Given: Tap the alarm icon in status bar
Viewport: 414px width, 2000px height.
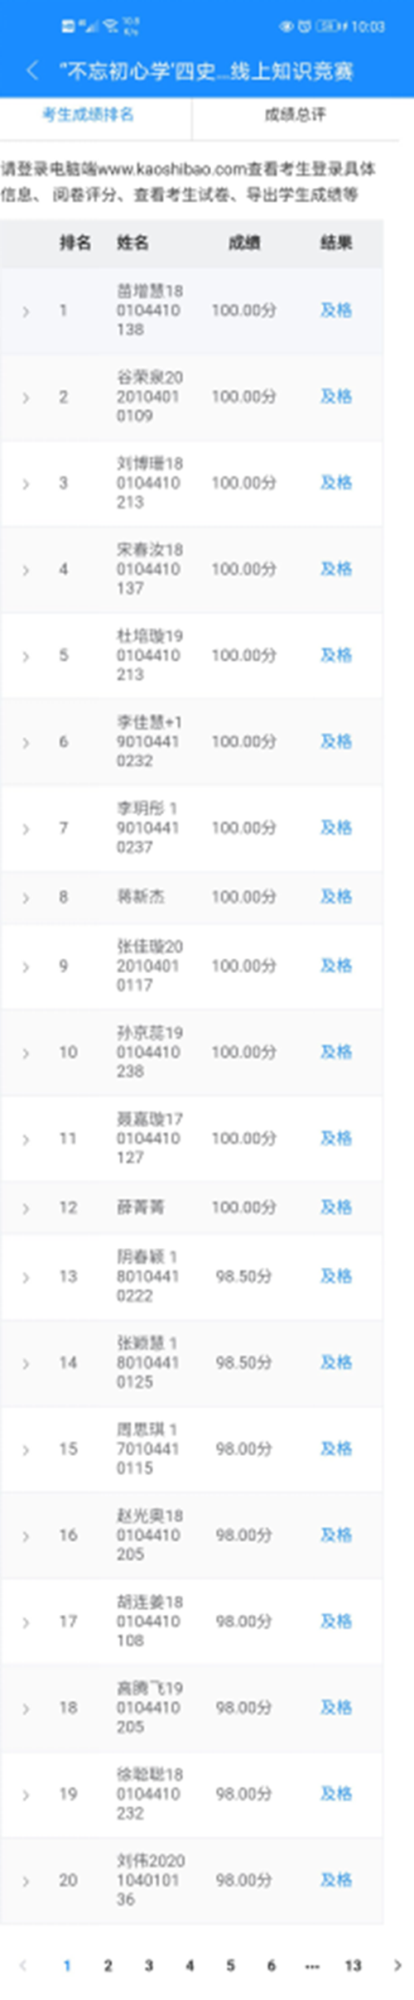Looking at the screenshot, I should 304,27.
